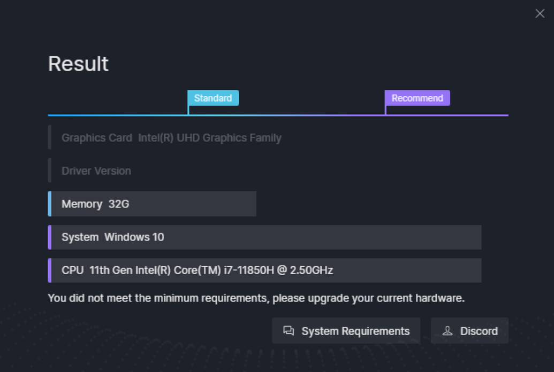Click the close X icon at top right
The image size is (554, 372).
[x=540, y=13]
